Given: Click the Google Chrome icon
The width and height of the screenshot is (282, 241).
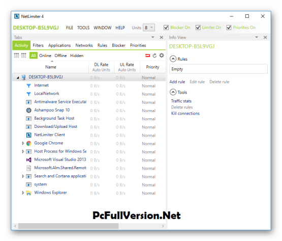Looking at the screenshot, I should point(28,143).
